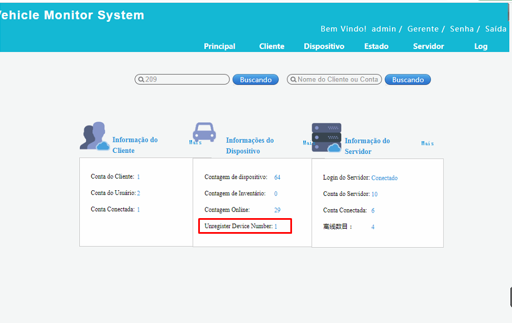Click the Senha link
Image resolution: width=512 pixels, height=323 pixels.
462,29
